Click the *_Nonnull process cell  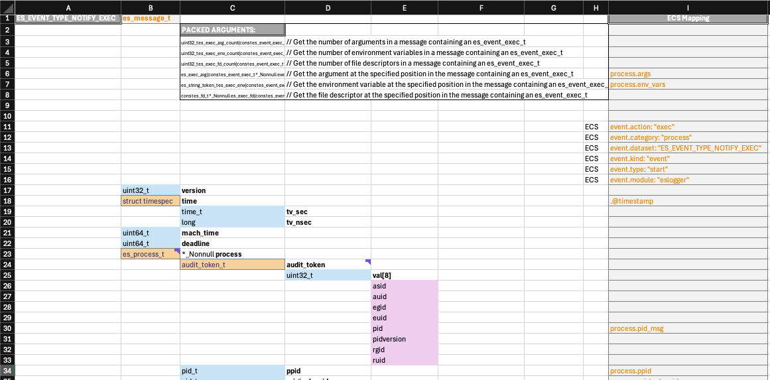[233, 254]
